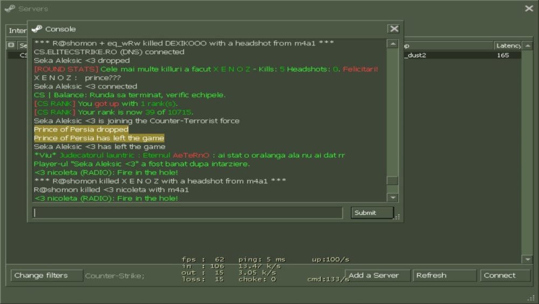
Task: Click the console scrollbar down arrow
Action: (x=392, y=198)
